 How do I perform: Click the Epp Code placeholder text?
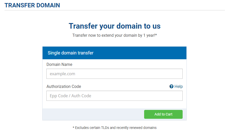(x=70, y=96)
